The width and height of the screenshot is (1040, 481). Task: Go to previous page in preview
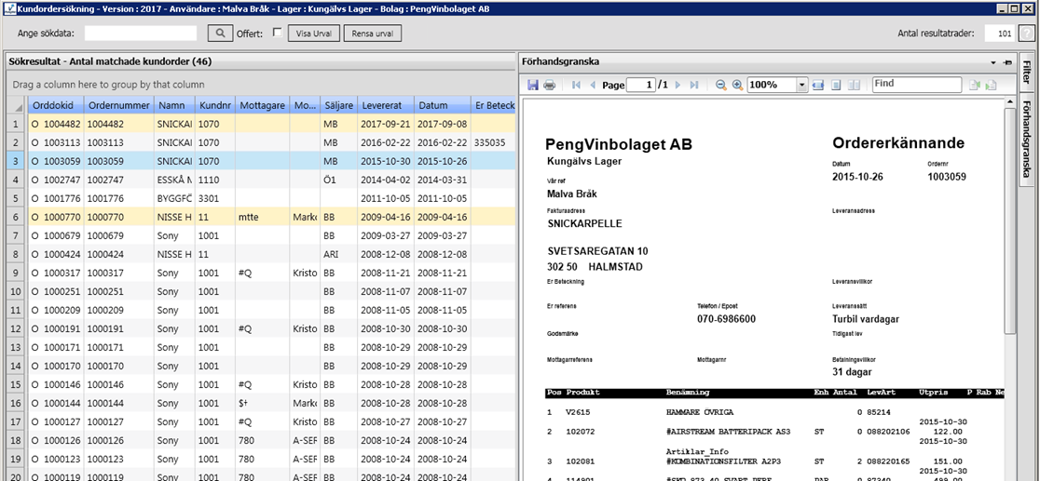point(593,85)
